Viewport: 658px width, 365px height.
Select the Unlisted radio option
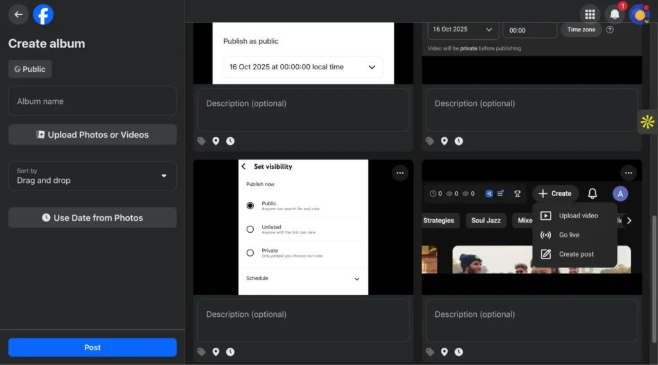251,229
